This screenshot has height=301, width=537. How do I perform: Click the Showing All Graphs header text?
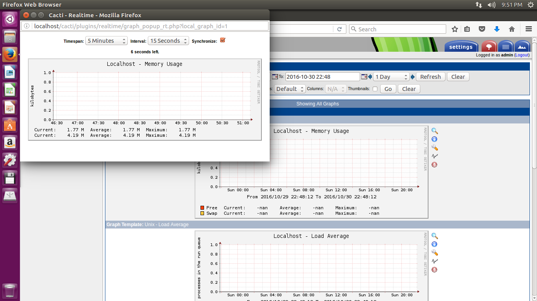tap(318, 104)
